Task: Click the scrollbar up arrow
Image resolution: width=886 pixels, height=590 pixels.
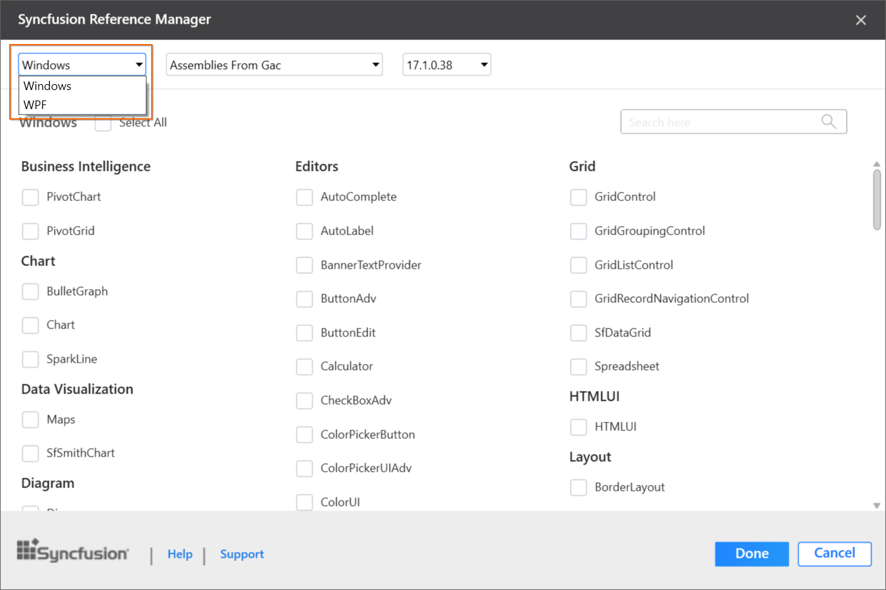Action: [x=877, y=164]
